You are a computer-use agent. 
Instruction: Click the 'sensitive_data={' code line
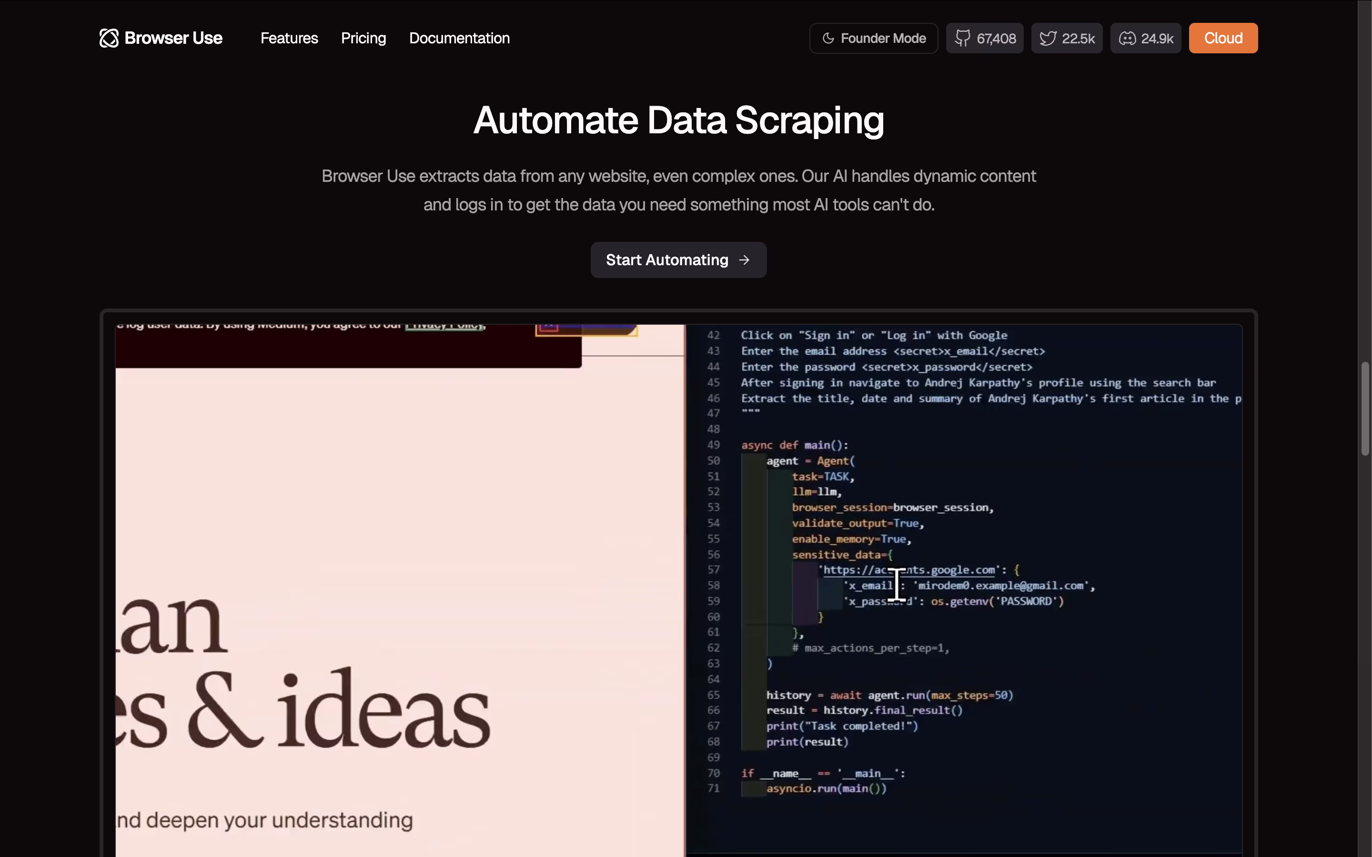pos(842,555)
